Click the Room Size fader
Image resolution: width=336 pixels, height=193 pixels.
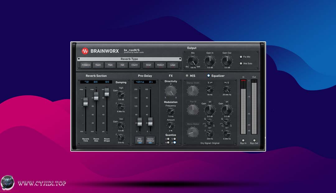tap(96, 96)
